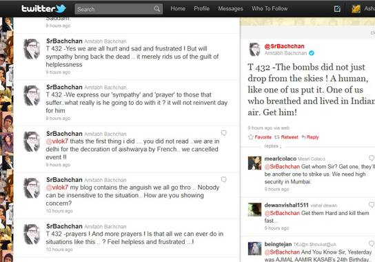Click SrBachchan name on 'Yes we are all hurt' tweet
The height and width of the screenshot is (262, 375).
[64, 41]
